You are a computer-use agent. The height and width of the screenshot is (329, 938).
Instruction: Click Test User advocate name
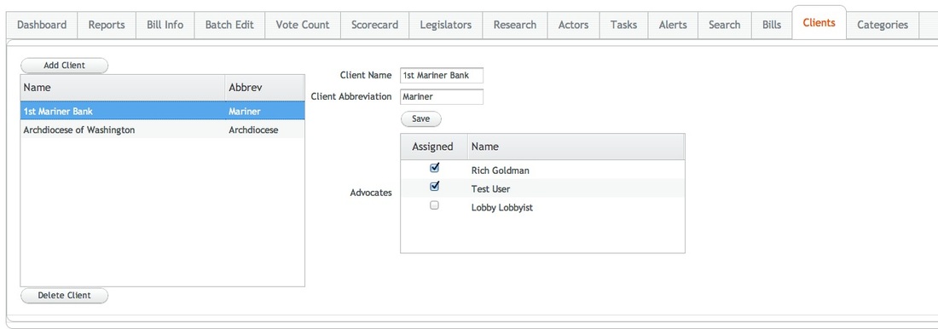click(x=490, y=189)
